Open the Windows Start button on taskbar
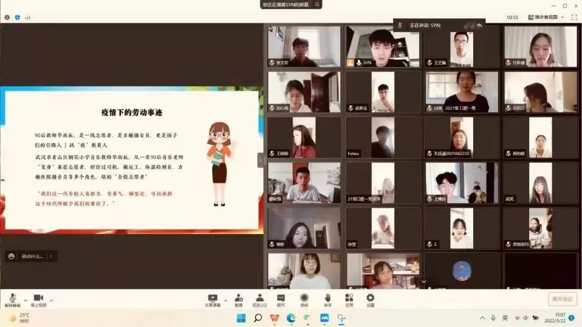582x327 pixels. coord(241,318)
